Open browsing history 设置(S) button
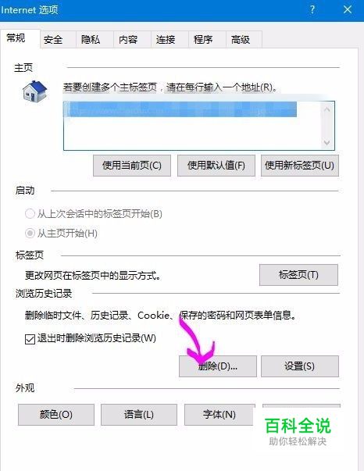 coord(300,366)
